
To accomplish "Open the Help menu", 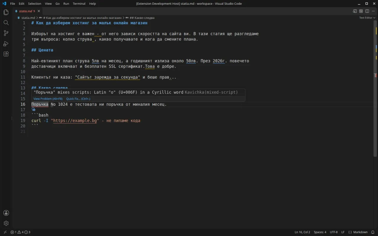I will (x=92, y=4).
